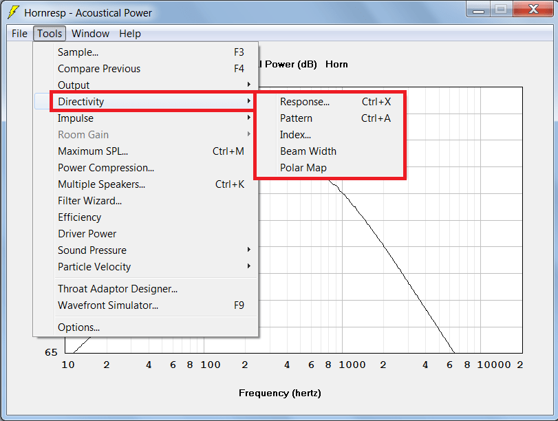Select Driver Power menu entry
The width and height of the screenshot is (558, 421).
(x=146, y=233)
